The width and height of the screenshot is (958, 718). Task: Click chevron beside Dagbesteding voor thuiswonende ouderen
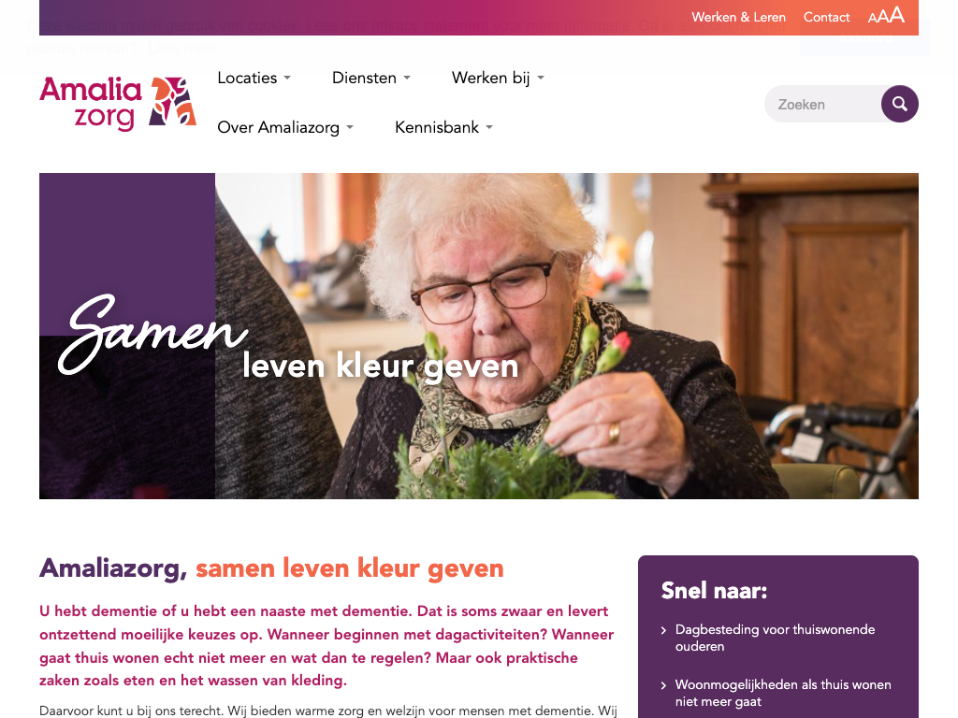pos(663,630)
